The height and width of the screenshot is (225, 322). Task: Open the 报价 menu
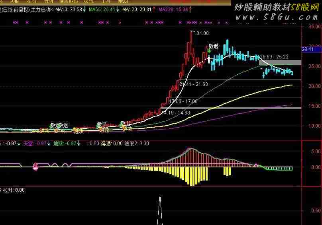[x=32, y=2]
